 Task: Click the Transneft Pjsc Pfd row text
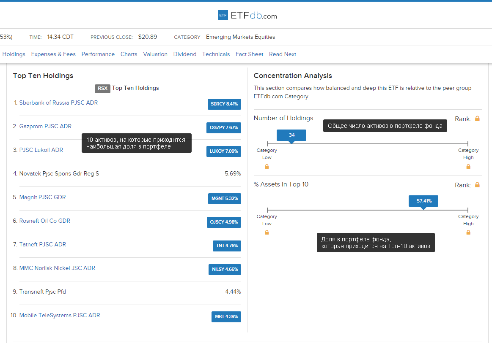(x=43, y=292)
